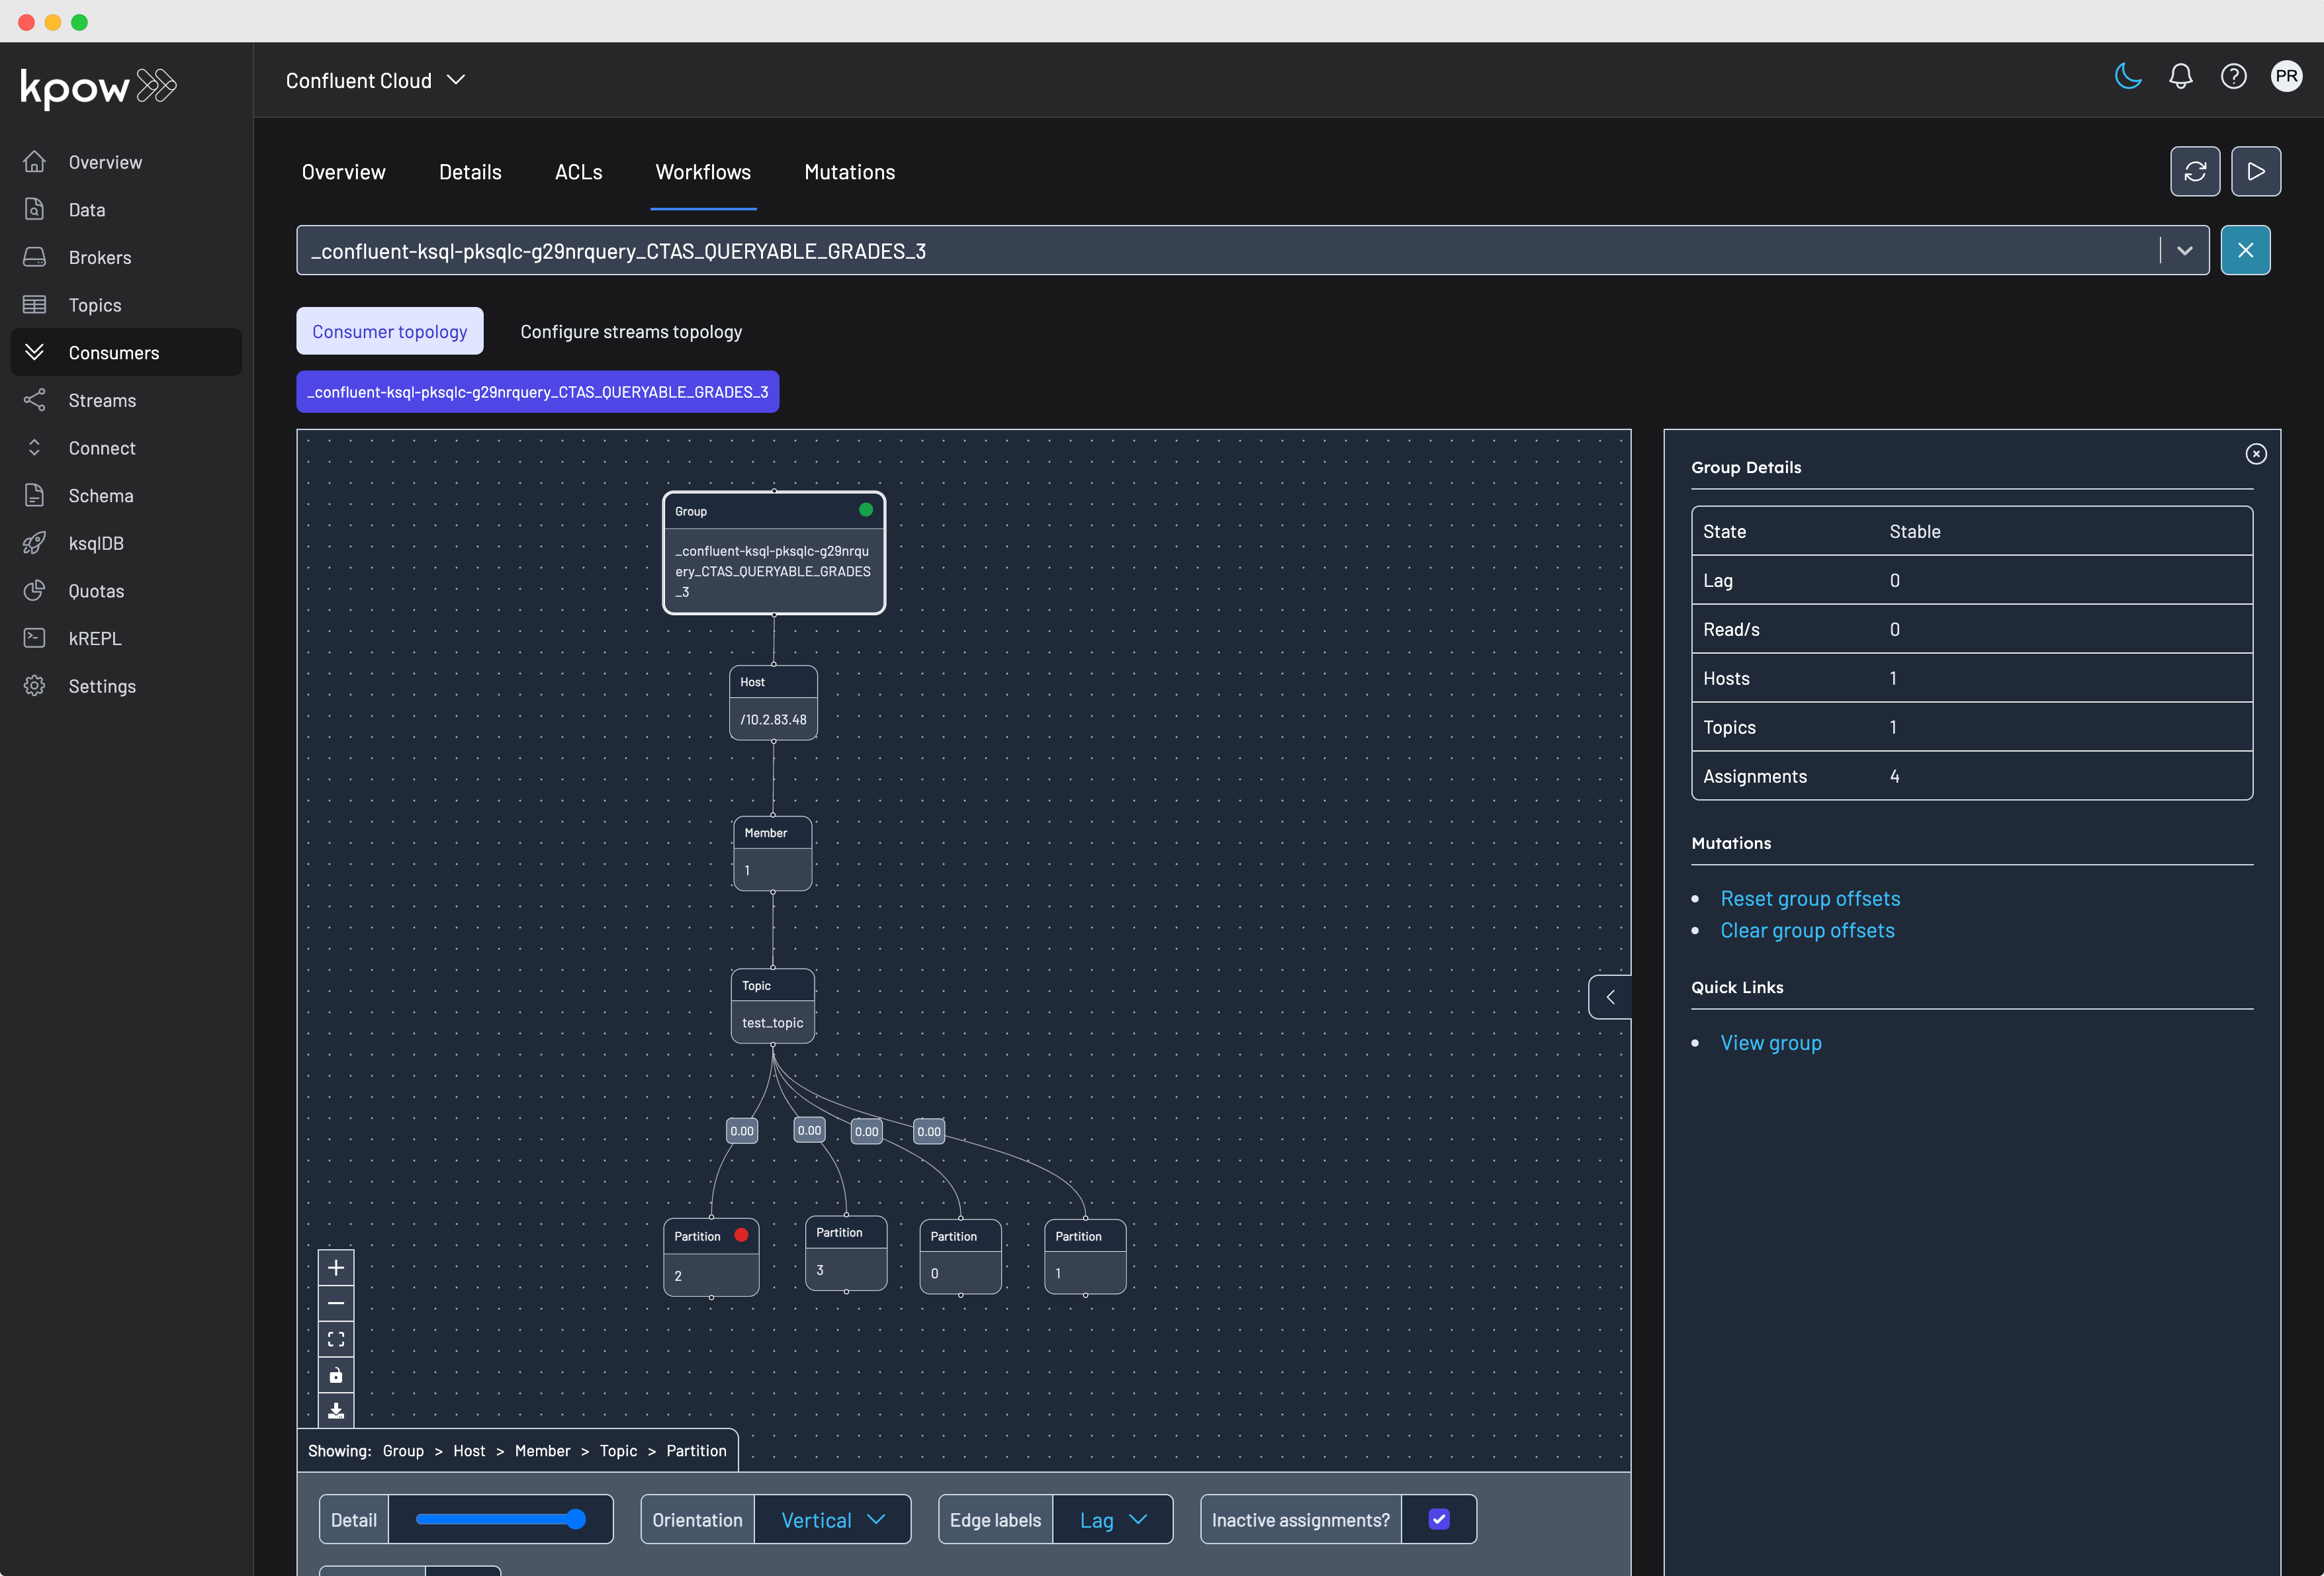Viewport: 2324px width, 1576px height.
Task: Disable the Inactive assignments checkbox
Action: [1438, 1519]
